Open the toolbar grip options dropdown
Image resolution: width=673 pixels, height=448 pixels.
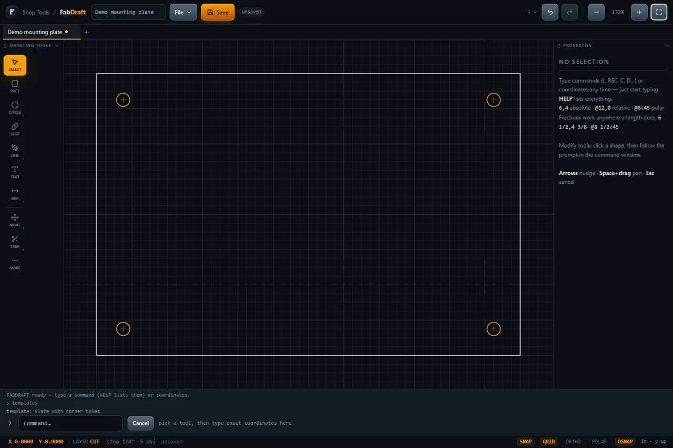click(x=532, y=12)
